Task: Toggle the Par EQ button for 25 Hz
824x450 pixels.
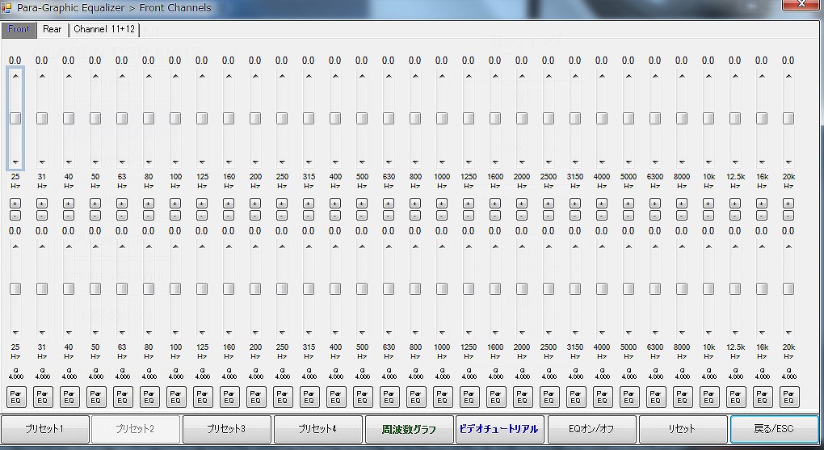Action: pos(16,397)
